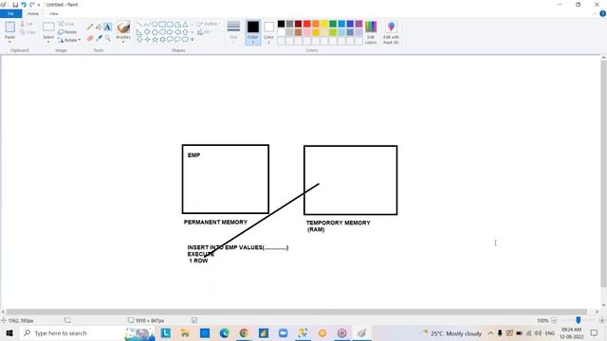Click the Save icon in quick access toolbar

(15, 5)
